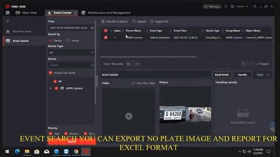Toggle the All devices checkbox
280x157 pixels.
(55, 82)
